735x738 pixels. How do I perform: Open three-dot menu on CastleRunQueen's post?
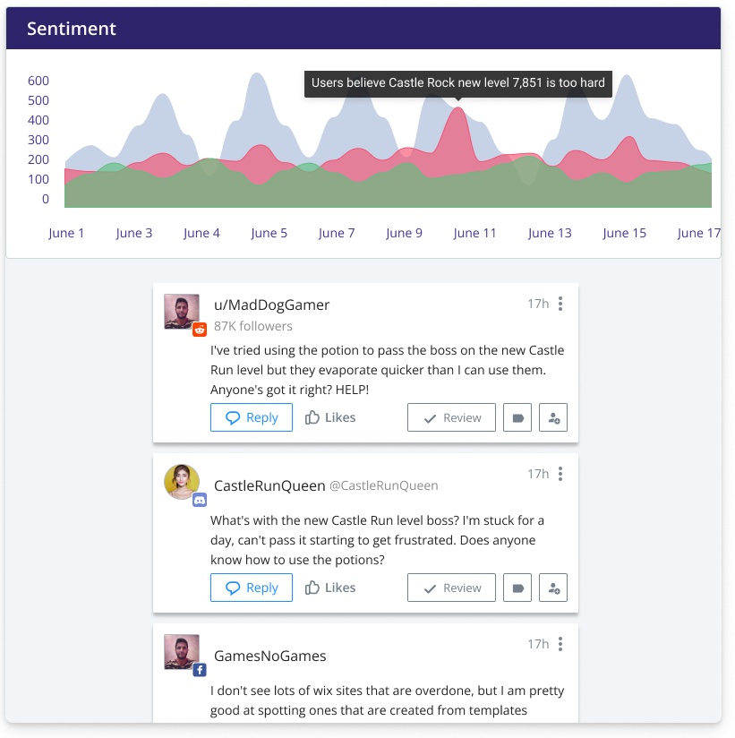(x=560, y=474)
